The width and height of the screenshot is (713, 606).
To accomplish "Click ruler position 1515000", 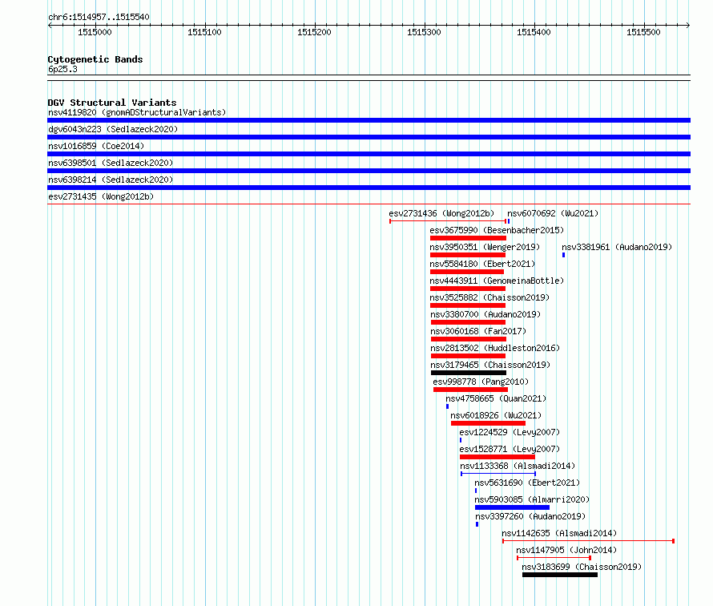I will tap(95, 32).
